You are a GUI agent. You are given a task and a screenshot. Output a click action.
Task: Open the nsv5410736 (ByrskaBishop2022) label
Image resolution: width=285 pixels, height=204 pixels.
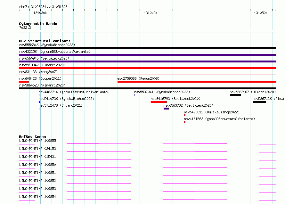coord(66,99)
